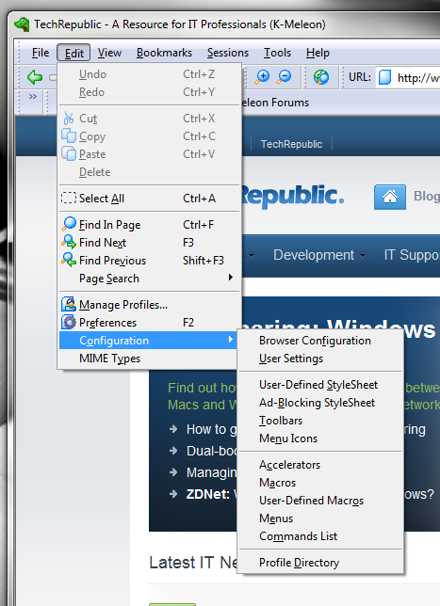Click the Select All dashed icon

coord(69,199)
